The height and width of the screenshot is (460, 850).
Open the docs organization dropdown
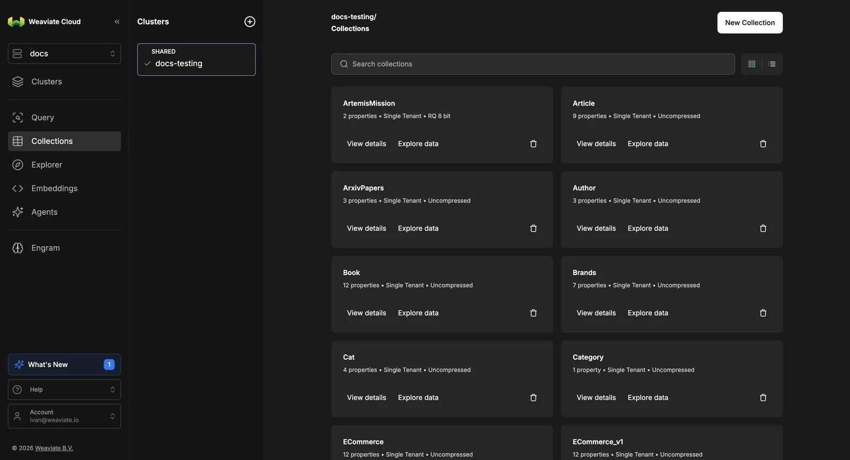64,54
